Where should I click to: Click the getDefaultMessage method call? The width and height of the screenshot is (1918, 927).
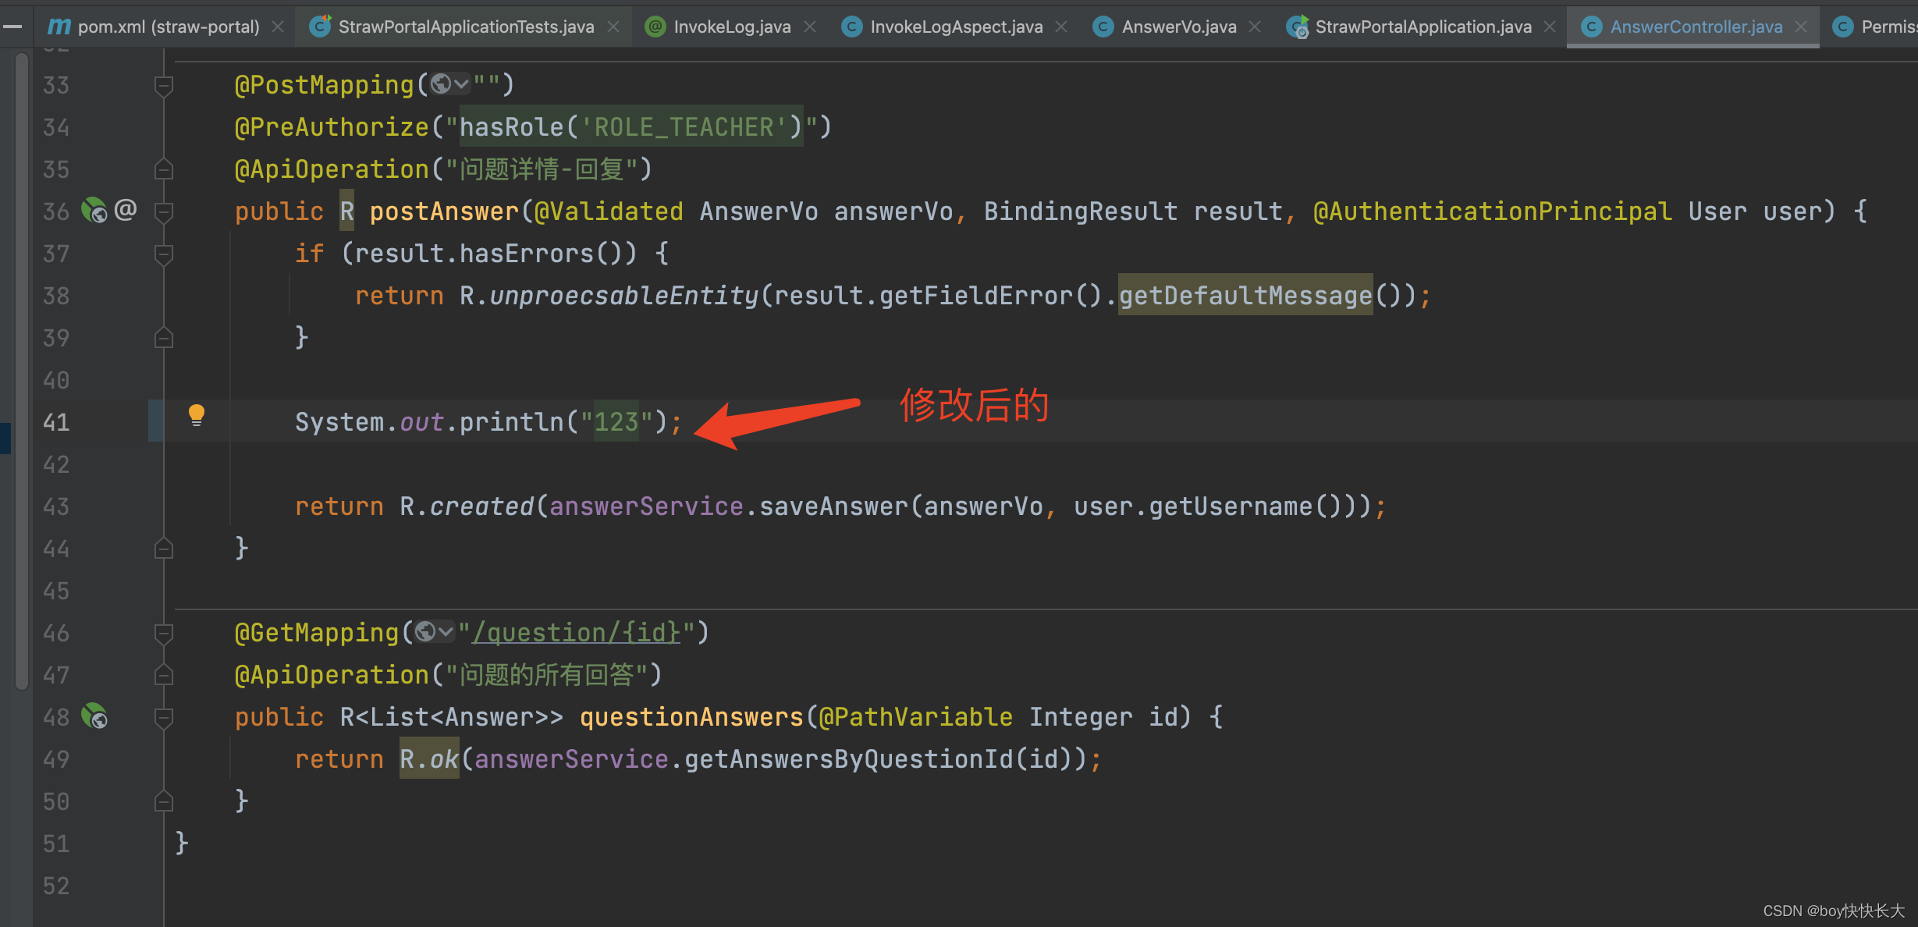coord(1245,295)
